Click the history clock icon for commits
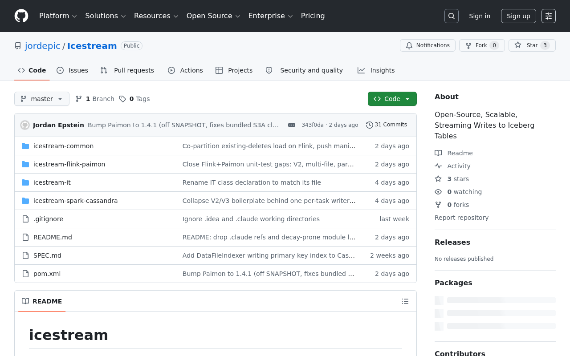 point(370,125)
